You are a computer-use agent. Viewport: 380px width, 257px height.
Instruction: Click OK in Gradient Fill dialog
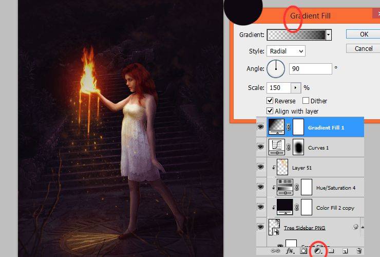pos(364,34)
